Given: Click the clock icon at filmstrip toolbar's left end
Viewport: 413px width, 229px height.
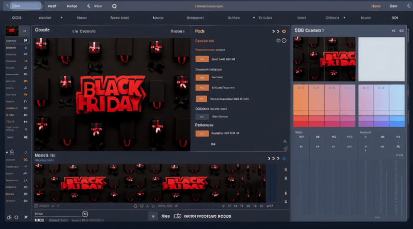Looking at the screenshot, I should tap(36, 206).
